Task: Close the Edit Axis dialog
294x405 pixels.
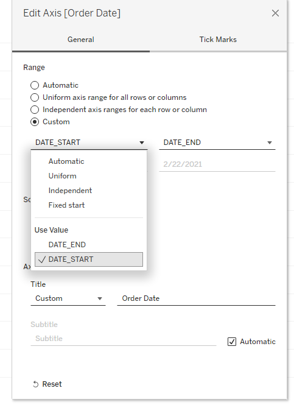Action: (275, 13)
